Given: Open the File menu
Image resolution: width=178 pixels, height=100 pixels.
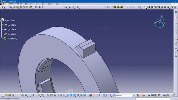Looking at the screenshot, I should tap(21, 4).
